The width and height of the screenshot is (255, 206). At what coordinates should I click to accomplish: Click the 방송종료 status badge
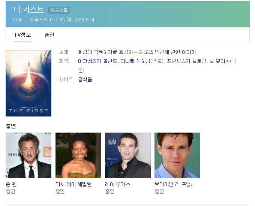[x=59, y=10]
